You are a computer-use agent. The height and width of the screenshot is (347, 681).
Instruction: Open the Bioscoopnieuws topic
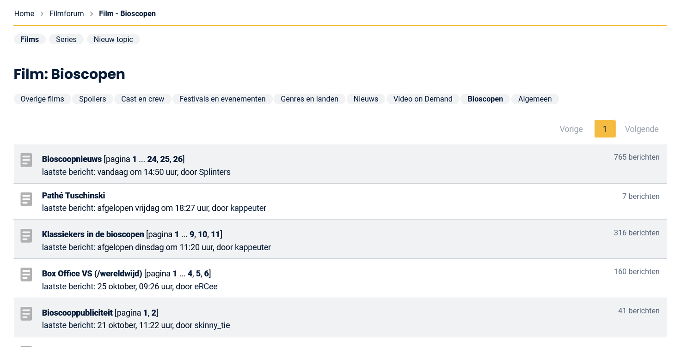72,159
